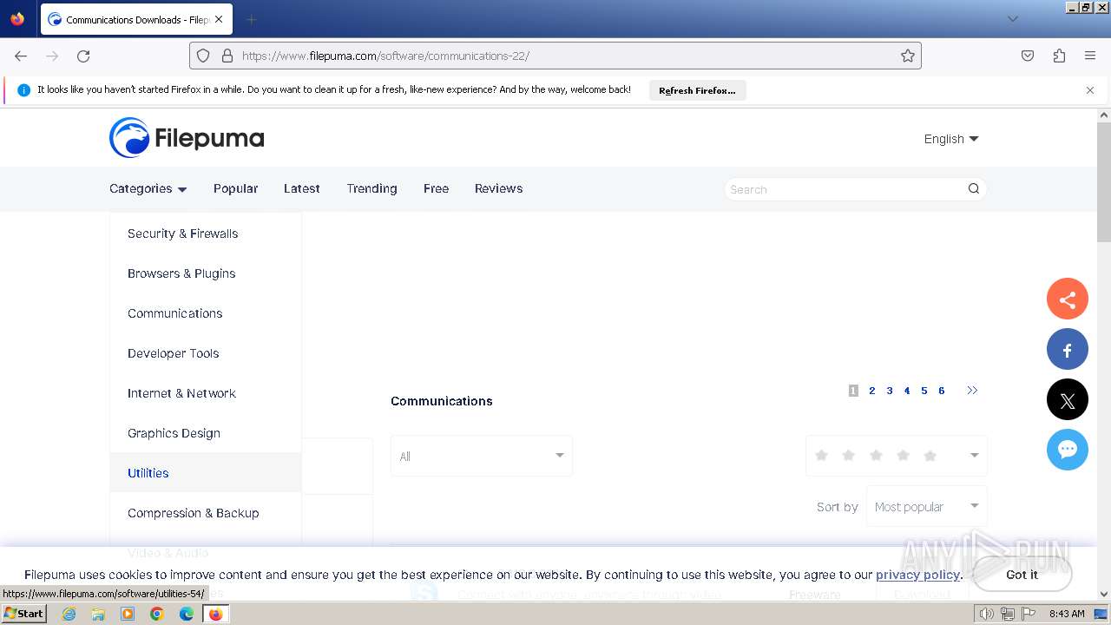Open the extensions puzzle icon

tap(1059, 56)
